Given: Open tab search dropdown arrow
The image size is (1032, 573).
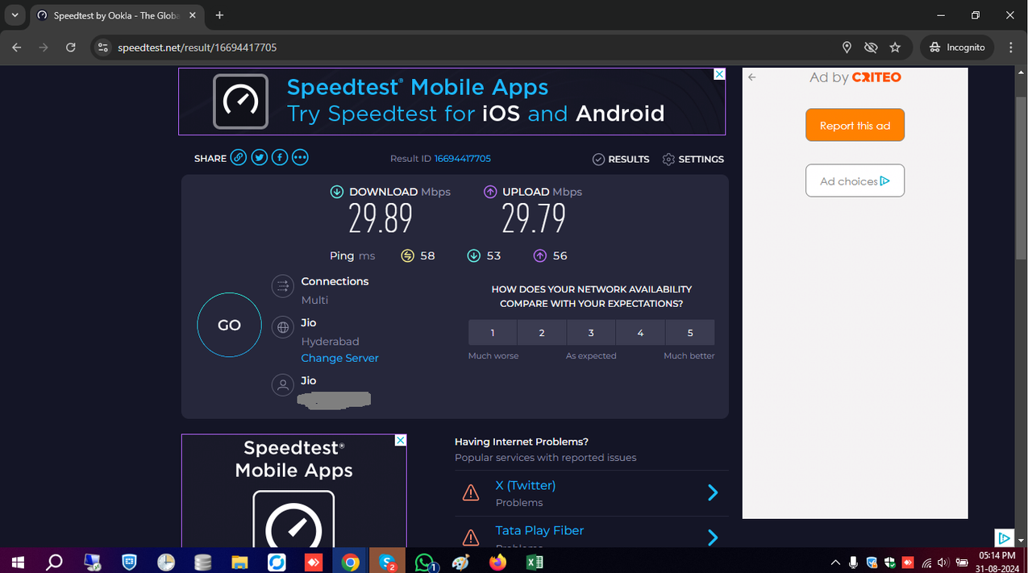Looking at the screenshot, I should (15, 15).
